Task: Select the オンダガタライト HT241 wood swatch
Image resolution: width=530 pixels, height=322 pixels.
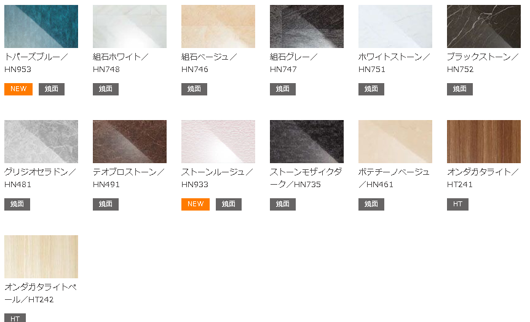Action: (484, 142)
